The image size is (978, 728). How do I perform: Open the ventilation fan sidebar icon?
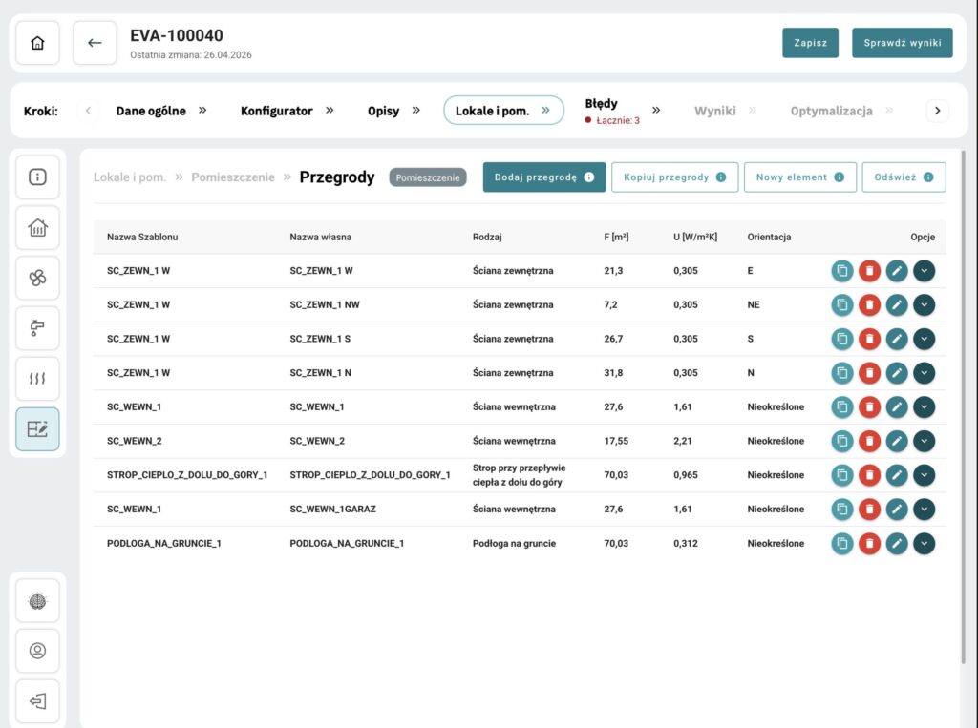pos(37,278)
